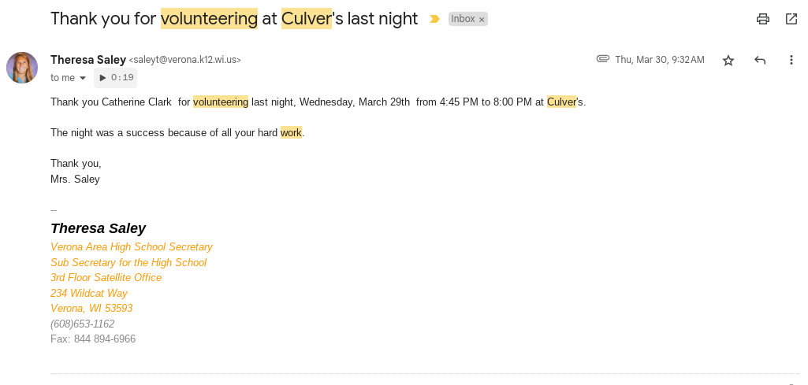Remove the Inbox label with its x

482,19
